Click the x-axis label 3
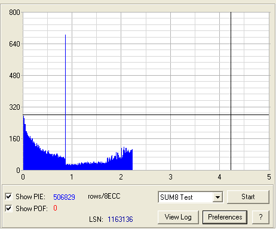This screenshot has height=229, width=276. coord(170,177)
